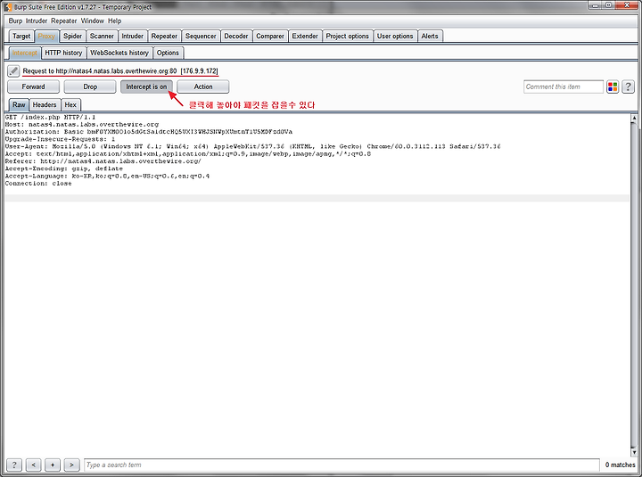Switch to the Spider tab
This screenshot has width=642, height=477.
(x=72, y=36)
